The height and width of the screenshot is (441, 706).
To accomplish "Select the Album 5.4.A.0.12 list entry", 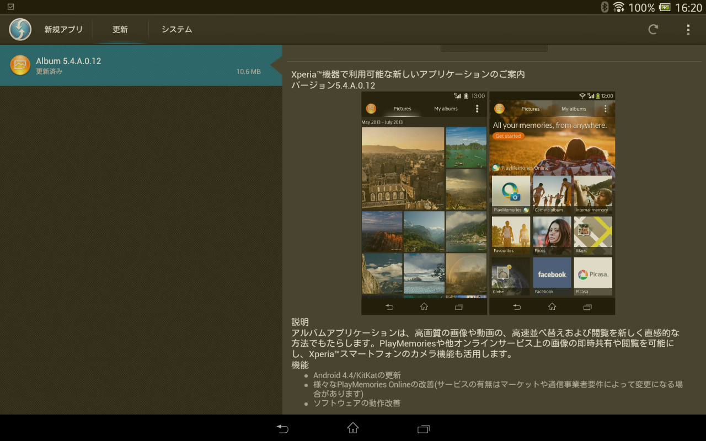I will coord(141,66).
